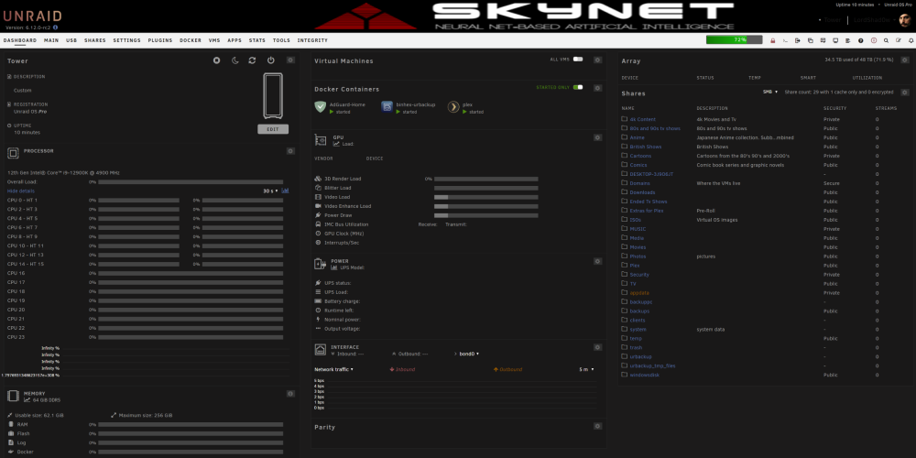Open the terminal icon in top toolbar
This screenshot has height=458, width=916.
click(x=785, y=41)
